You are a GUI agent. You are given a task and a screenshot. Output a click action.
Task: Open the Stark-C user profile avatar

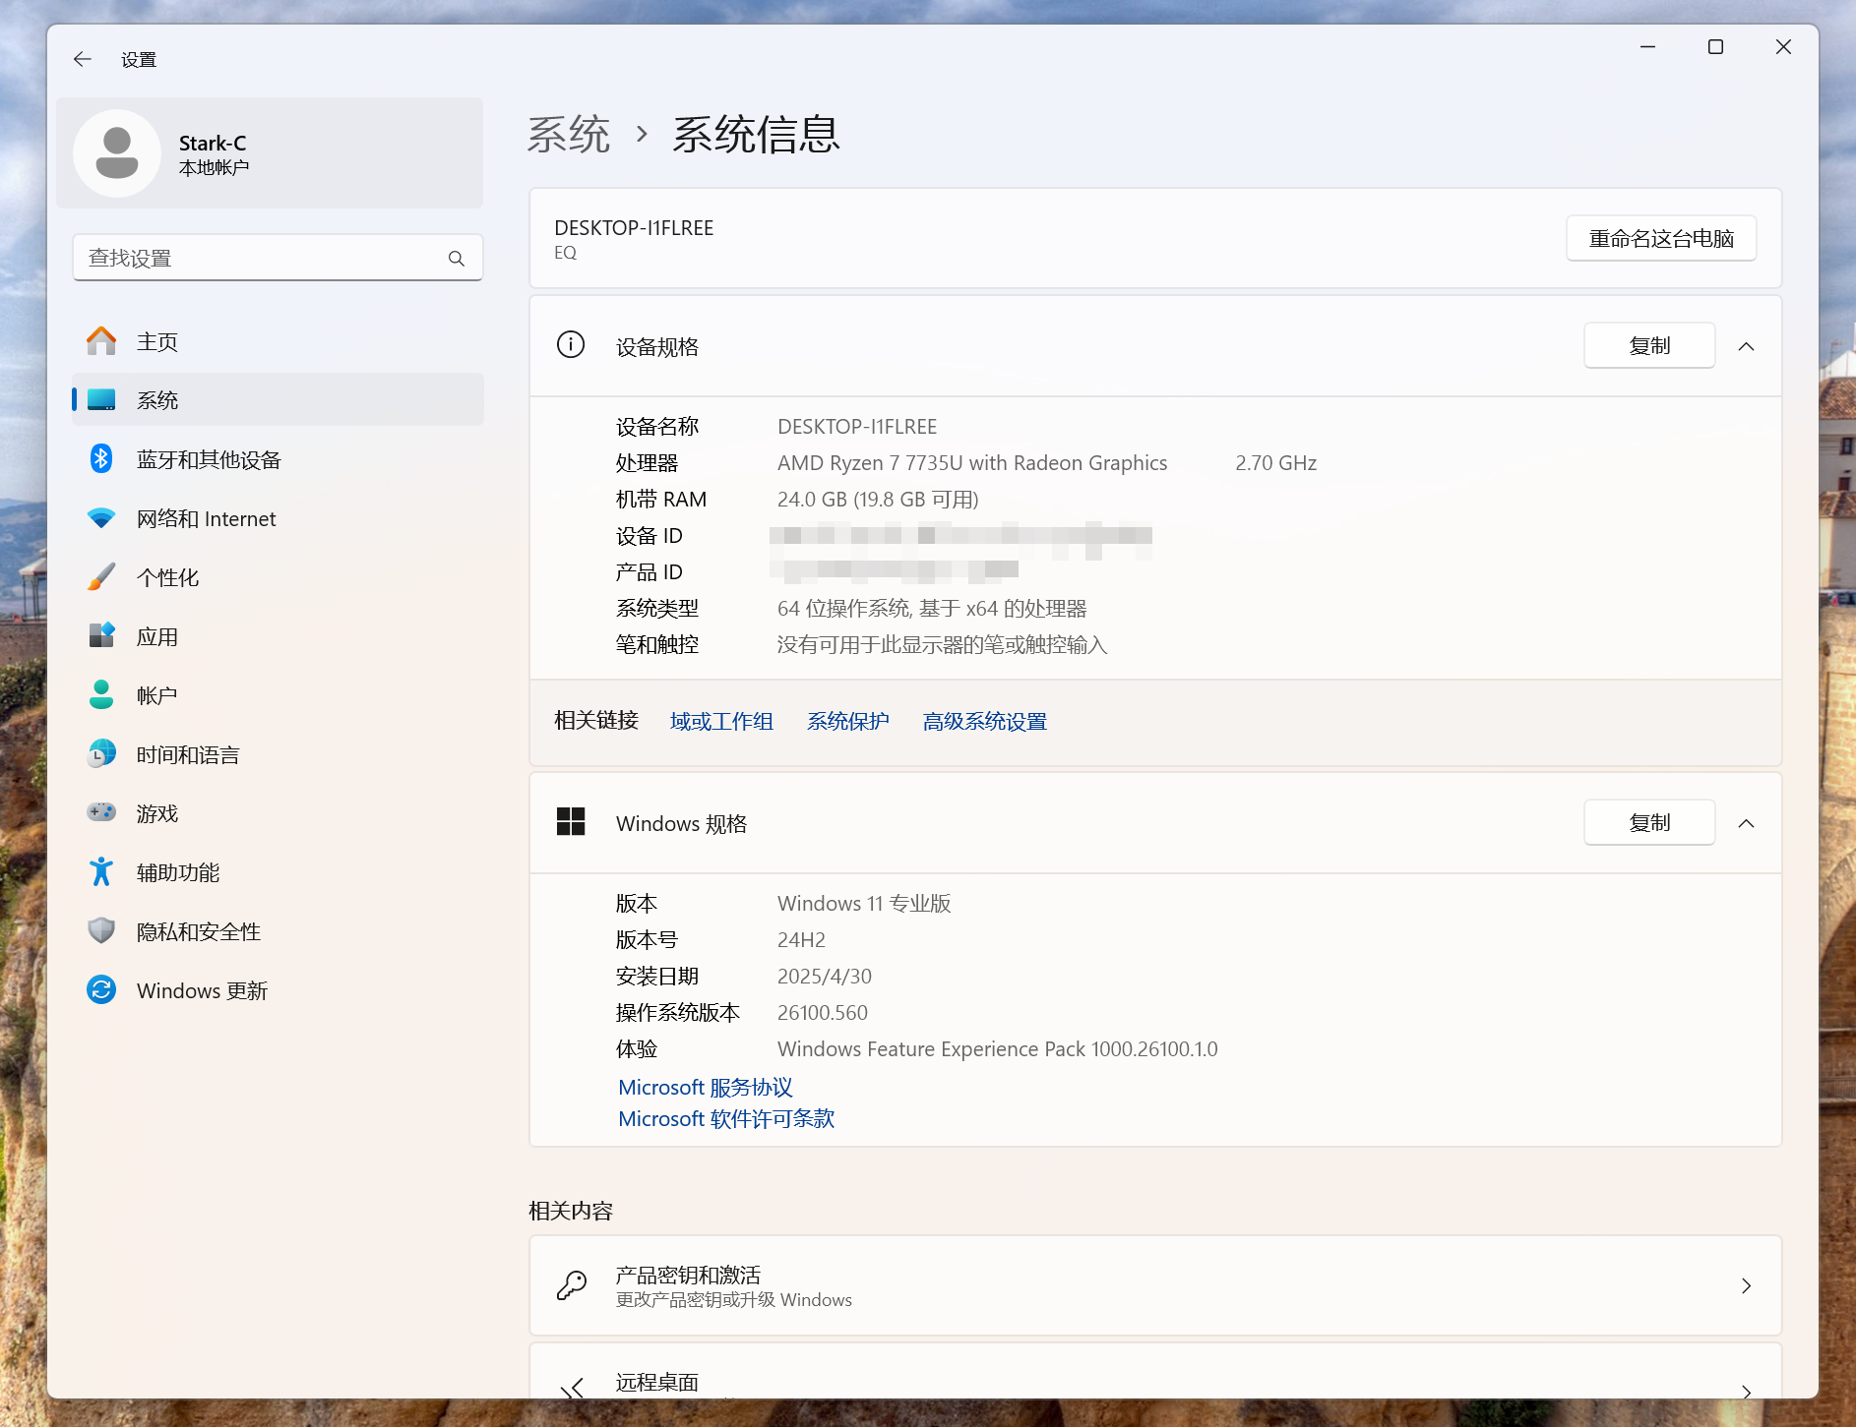(x=117, y=153)
